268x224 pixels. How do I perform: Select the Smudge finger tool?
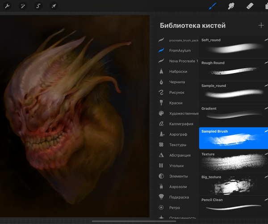[x=231, y=6]
